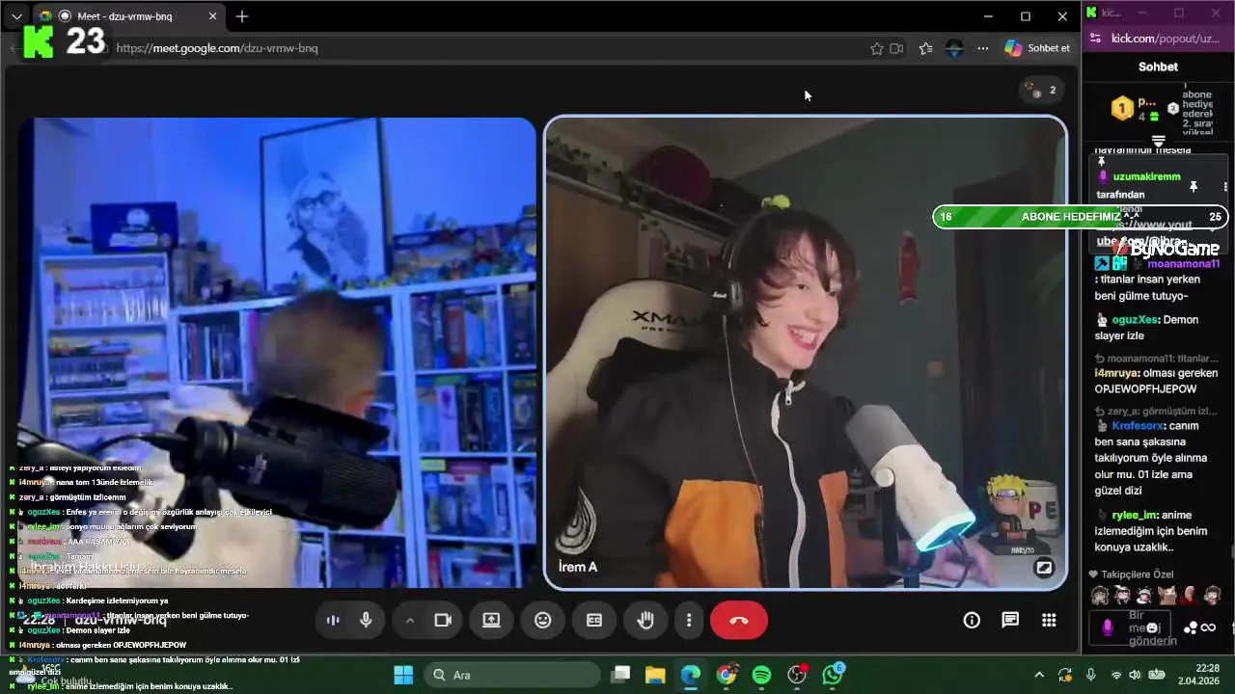Open the emoji reactions in Meet
The height and width of the screenshot is (694, 1235).
pos(542,620)
